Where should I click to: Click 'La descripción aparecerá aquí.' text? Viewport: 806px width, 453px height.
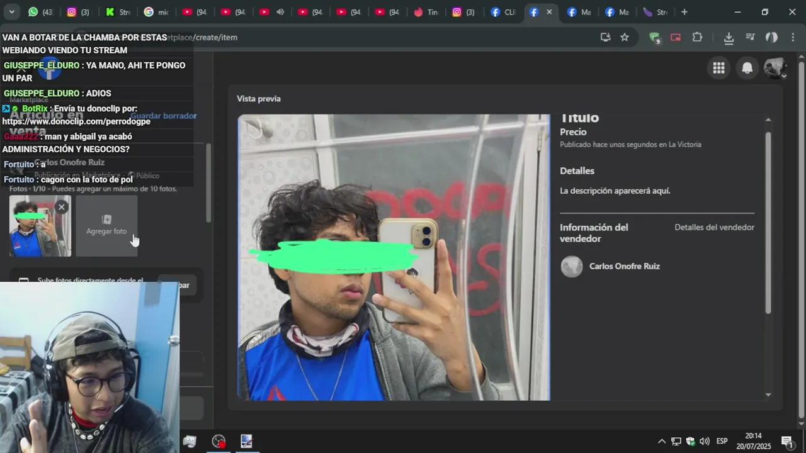point(615,191)
